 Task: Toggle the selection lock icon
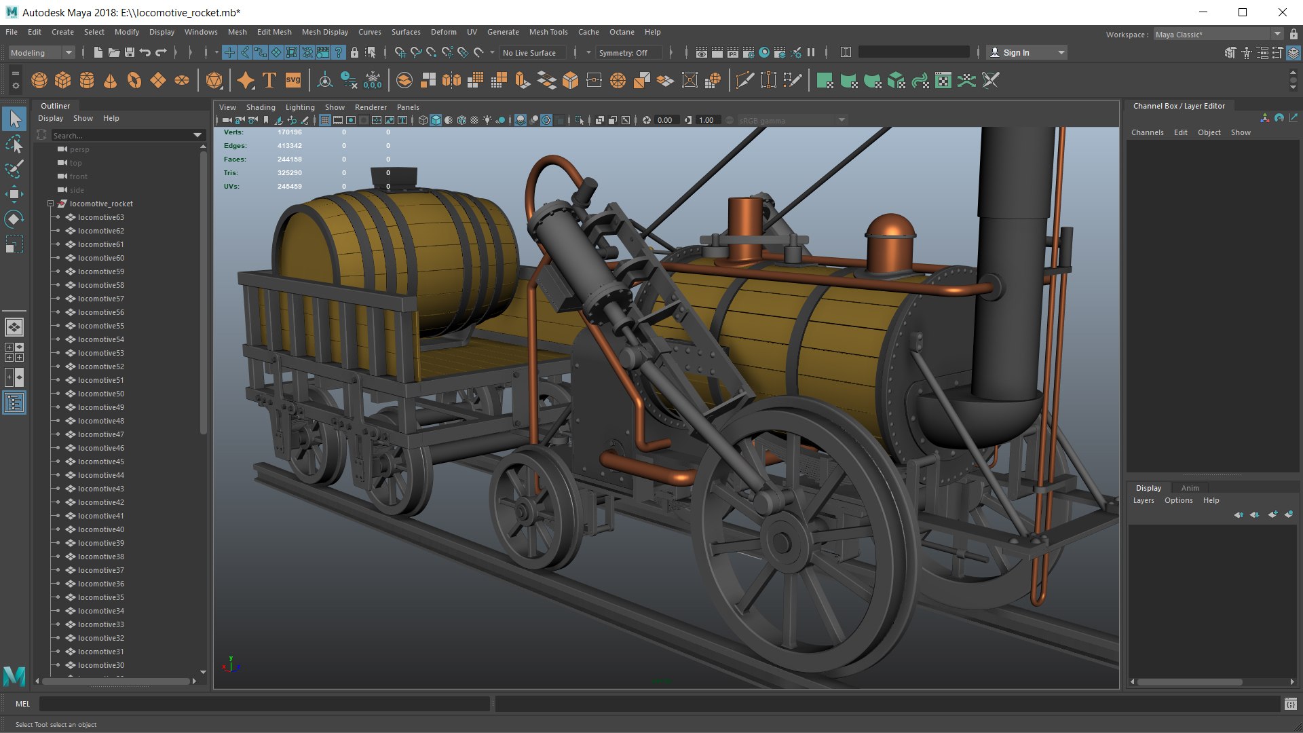[354, 52]
